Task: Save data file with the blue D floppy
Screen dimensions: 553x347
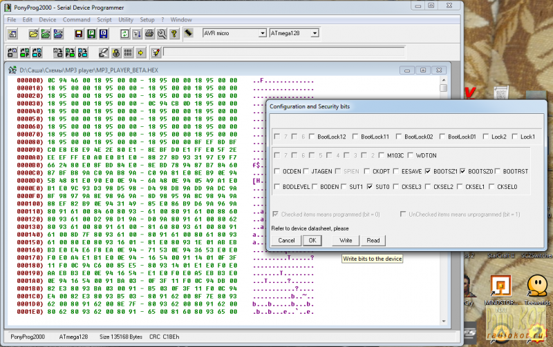Action: pos(103,34)
